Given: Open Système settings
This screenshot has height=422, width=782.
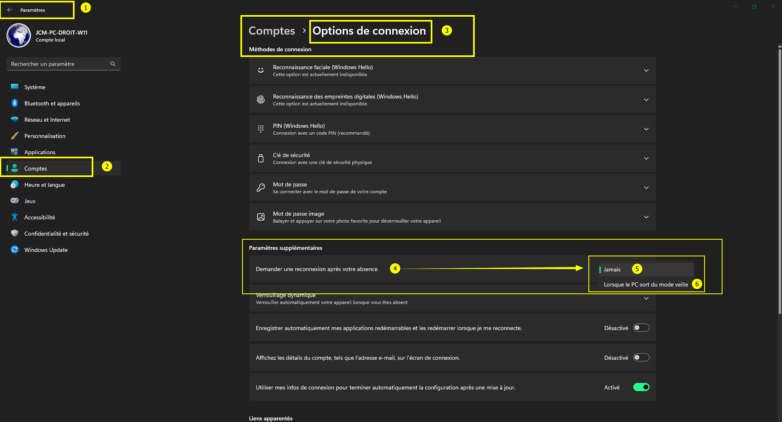Looking at the screenshot, I should pyautogui.click(x=64, y=87).
